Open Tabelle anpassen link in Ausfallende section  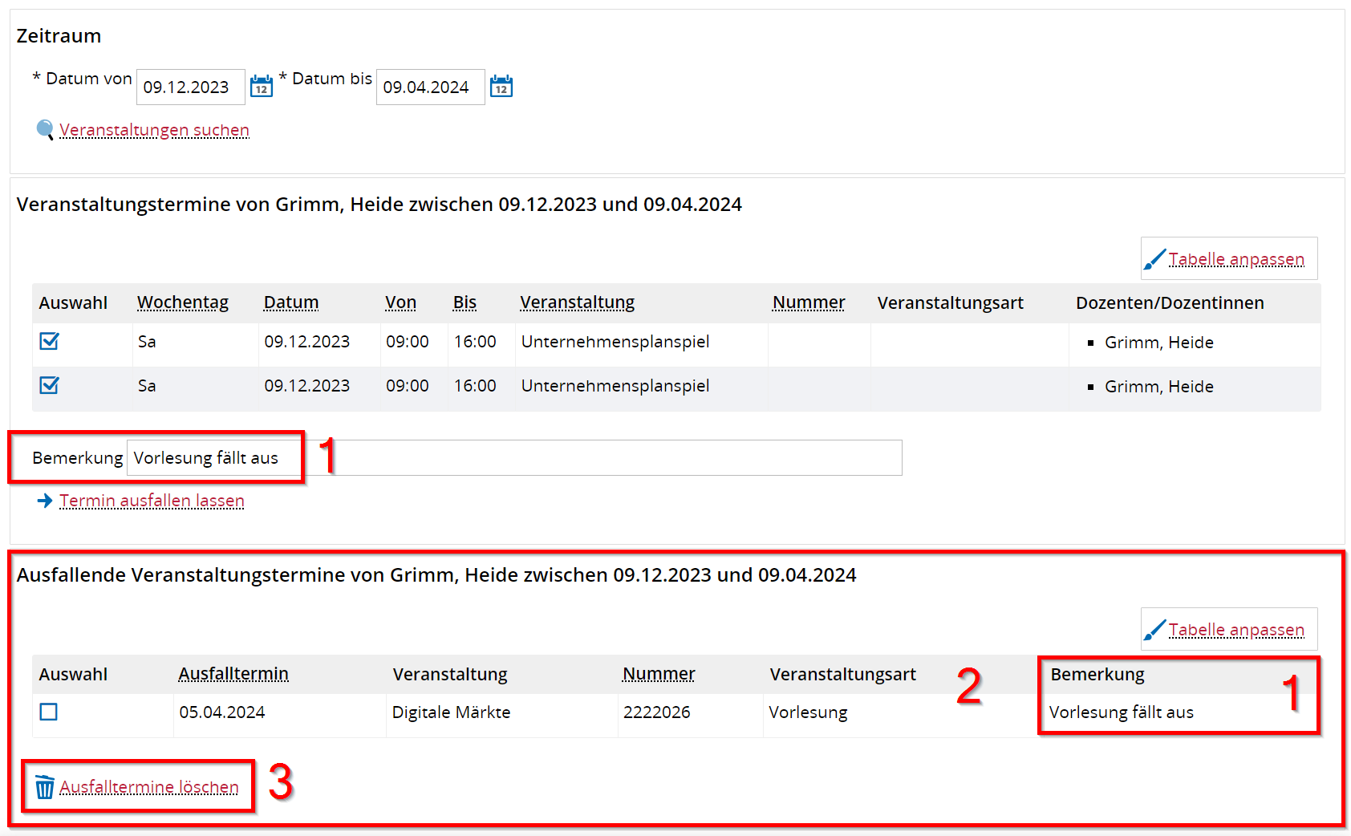click(x=1236, y=630)
